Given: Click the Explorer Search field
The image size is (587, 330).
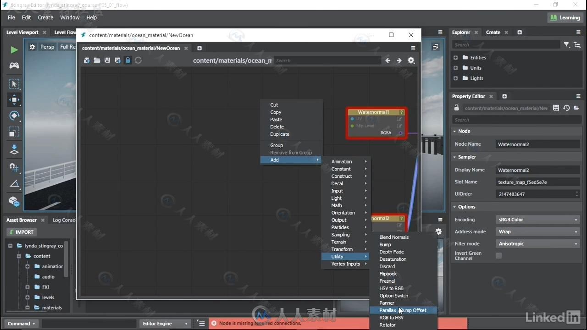Looking at the screenshot, I should click(506, 45).
